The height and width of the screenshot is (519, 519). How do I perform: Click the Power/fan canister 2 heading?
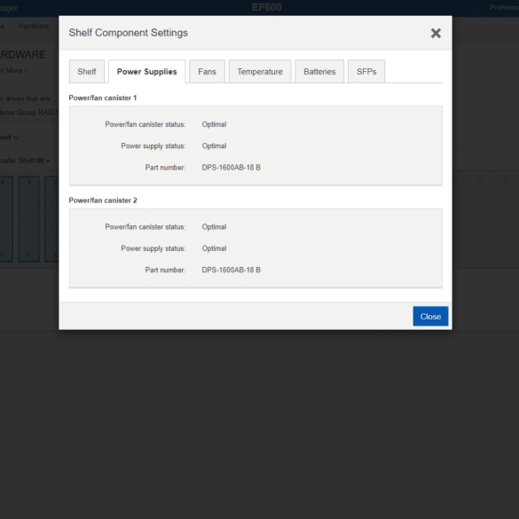tap(103, 201)
